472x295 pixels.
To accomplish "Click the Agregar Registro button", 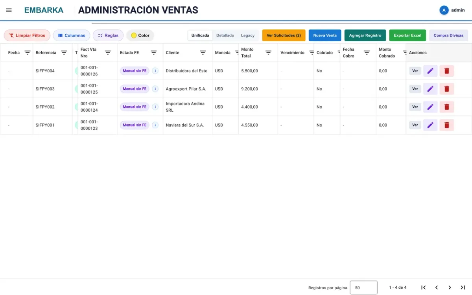I will [365, 35].
